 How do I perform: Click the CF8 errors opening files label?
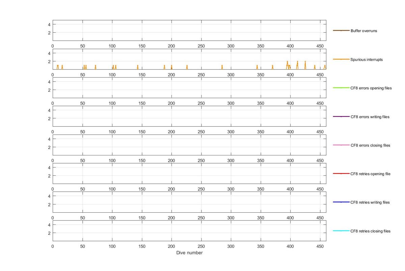pyautogui.click(x=371, y=88)
